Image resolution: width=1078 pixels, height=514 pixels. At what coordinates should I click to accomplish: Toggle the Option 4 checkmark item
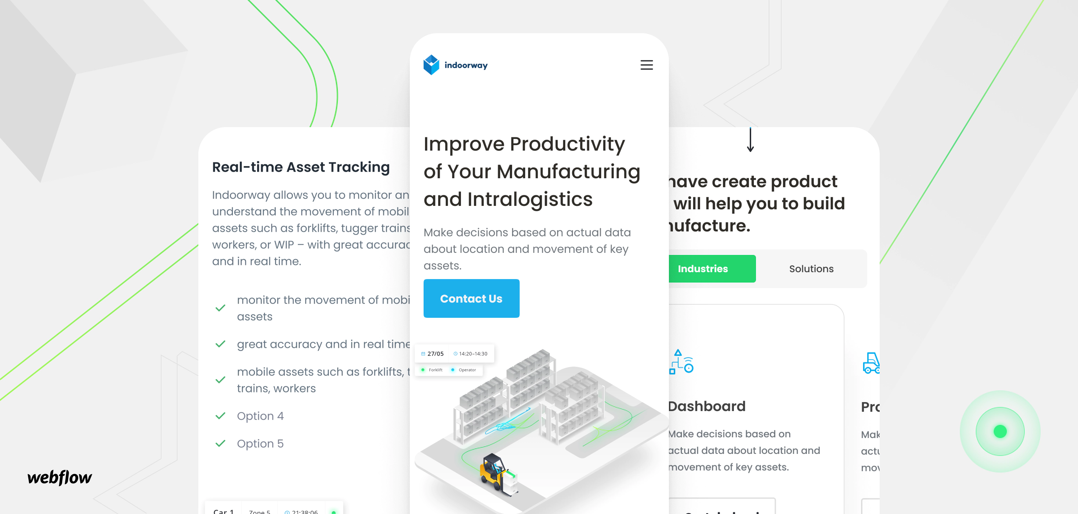pyautogui.click(x=221, y=416)
